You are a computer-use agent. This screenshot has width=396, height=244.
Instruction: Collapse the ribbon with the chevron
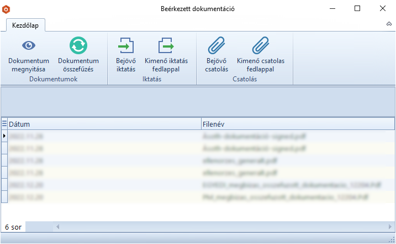click(389, 25)
